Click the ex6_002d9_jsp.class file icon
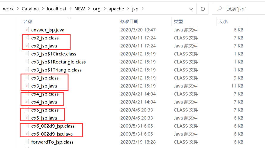This screenshot has width=265, height=148. click(27, 126)
